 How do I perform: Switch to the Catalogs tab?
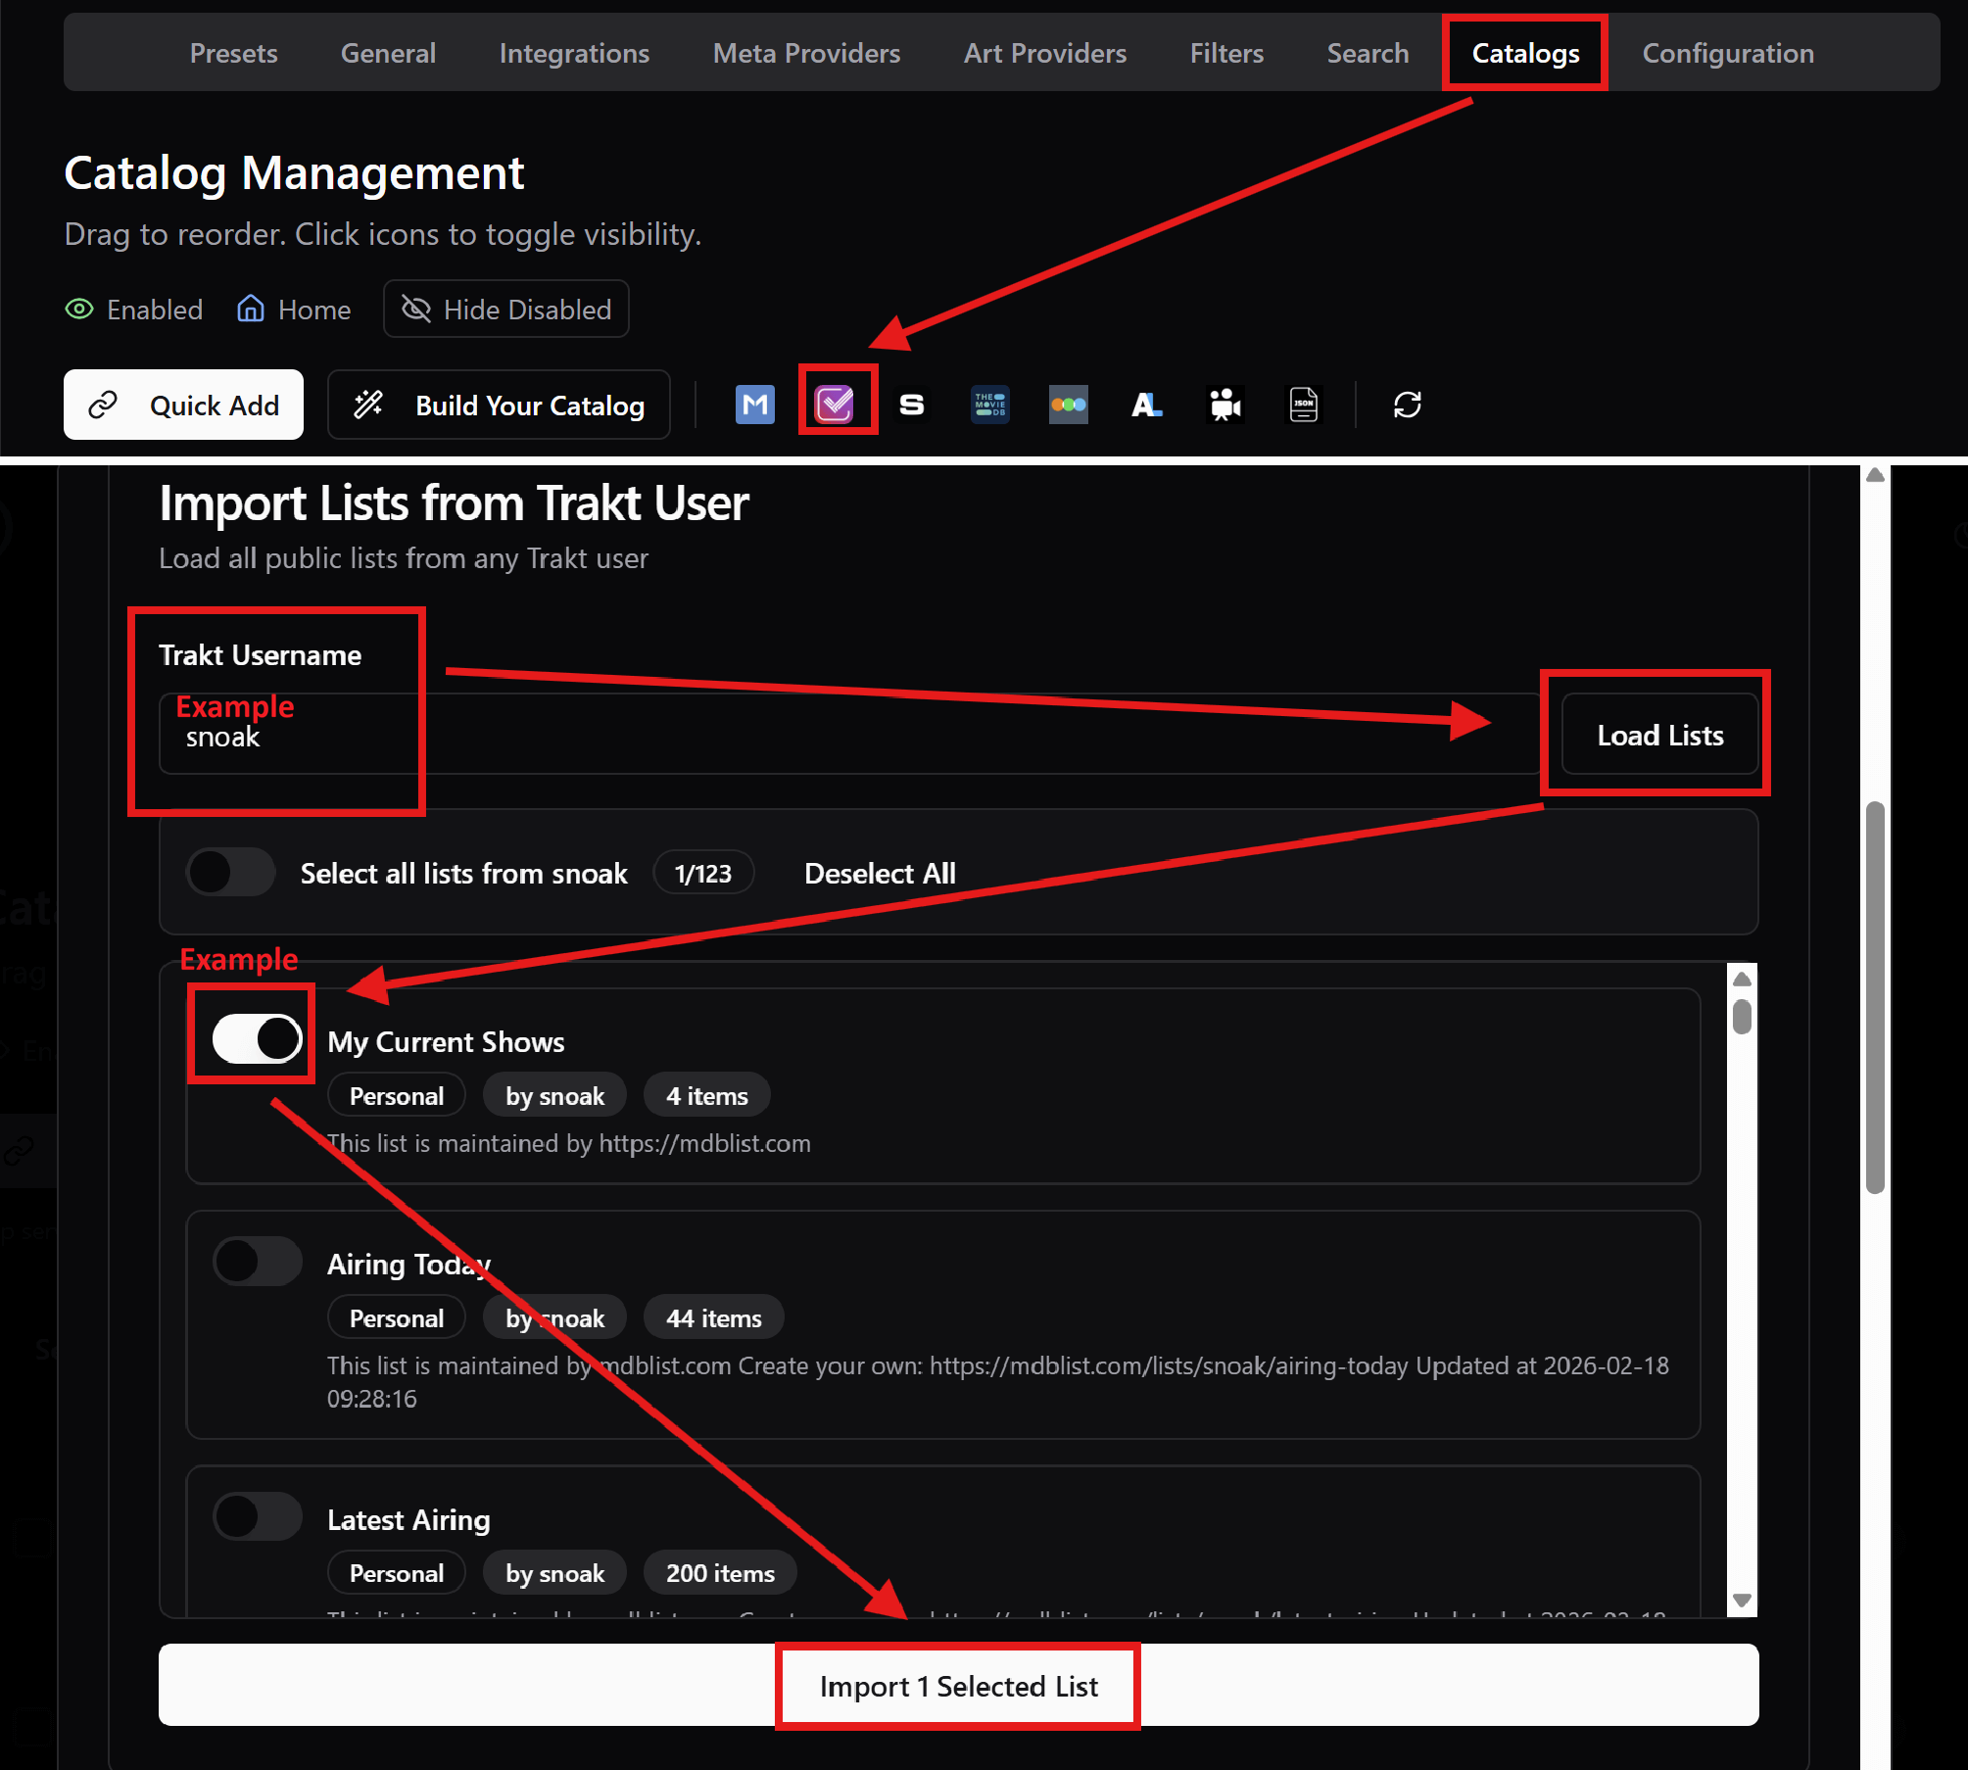point(1524,53)
